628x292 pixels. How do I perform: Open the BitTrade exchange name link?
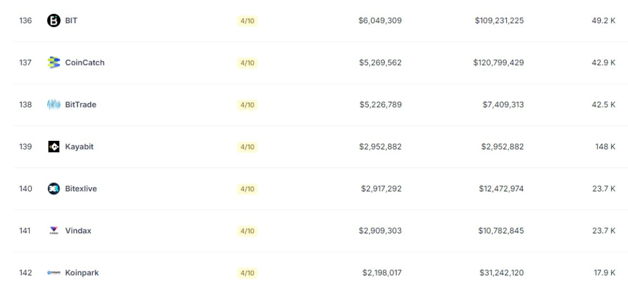[81, 105]
